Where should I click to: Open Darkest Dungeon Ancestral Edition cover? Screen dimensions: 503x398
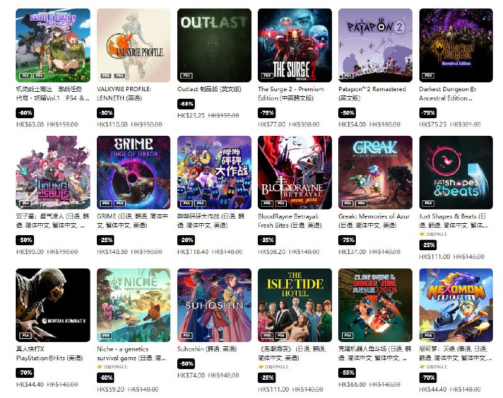(x=456, y=45)
